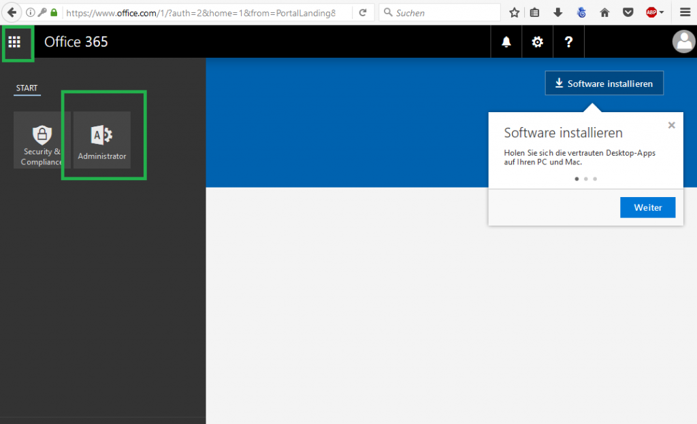Show notifications via the bell icon
697x424 pixels.
pos(506,42)
